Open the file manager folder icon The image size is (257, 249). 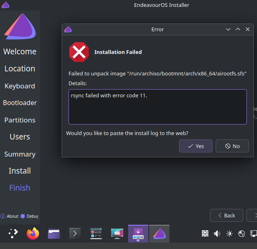tap(54, 234)
